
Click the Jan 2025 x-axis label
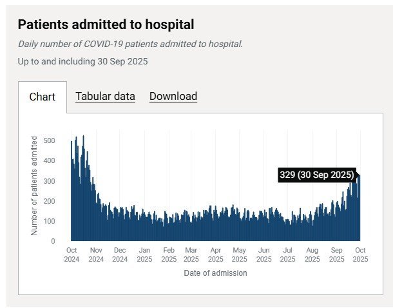tap(144, 255)
